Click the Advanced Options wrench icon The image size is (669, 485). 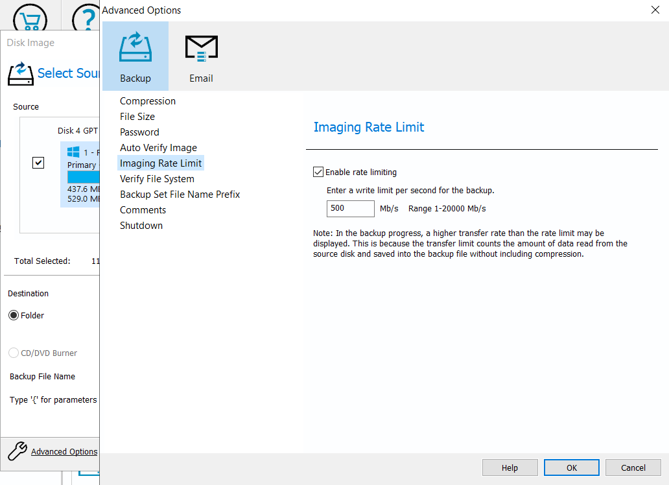[x=18, y=451]
